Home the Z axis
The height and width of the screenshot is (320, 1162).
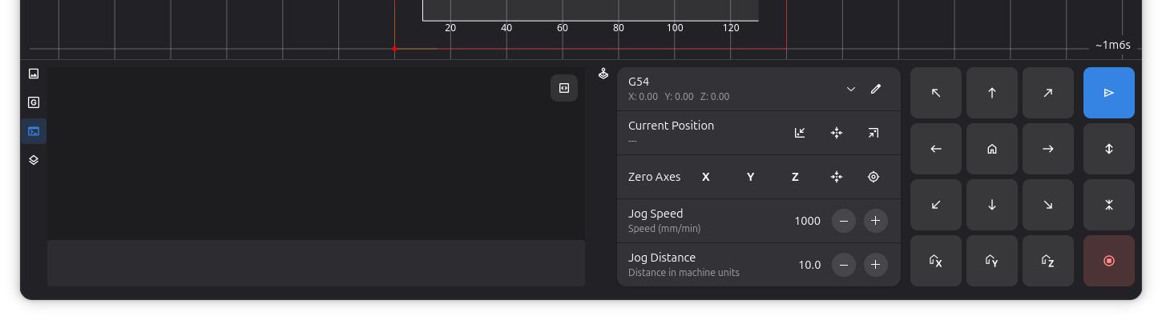1048,261
